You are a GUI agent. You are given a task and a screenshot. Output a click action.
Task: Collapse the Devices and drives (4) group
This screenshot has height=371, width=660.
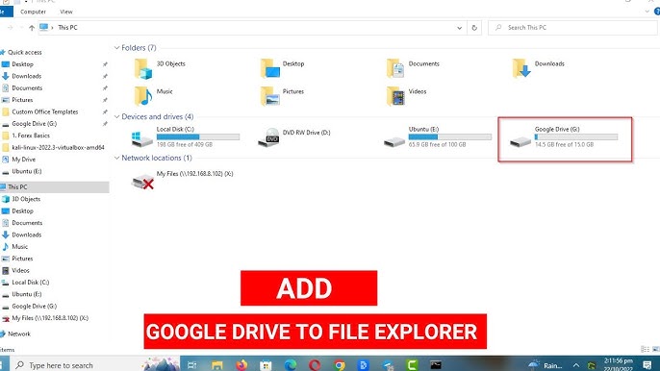(117, 116)
